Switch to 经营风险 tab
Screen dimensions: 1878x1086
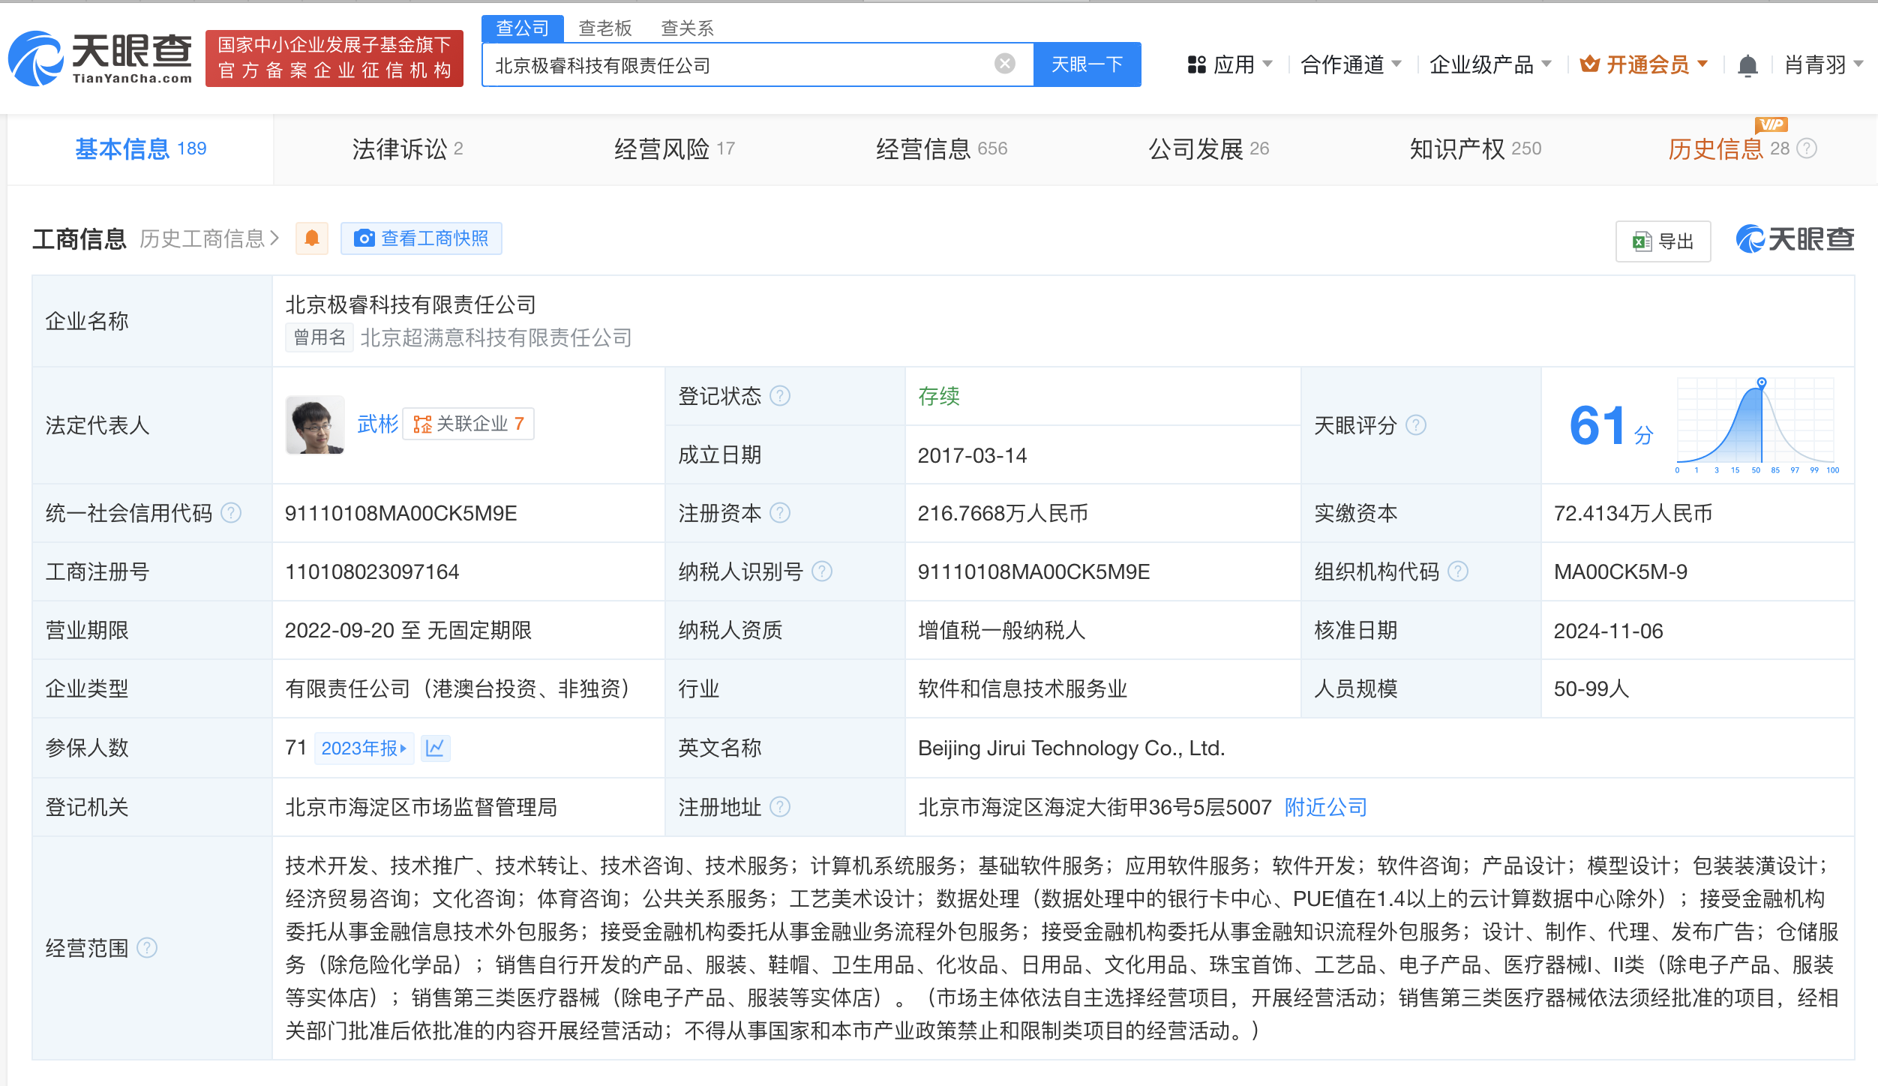tap(674, 148)
